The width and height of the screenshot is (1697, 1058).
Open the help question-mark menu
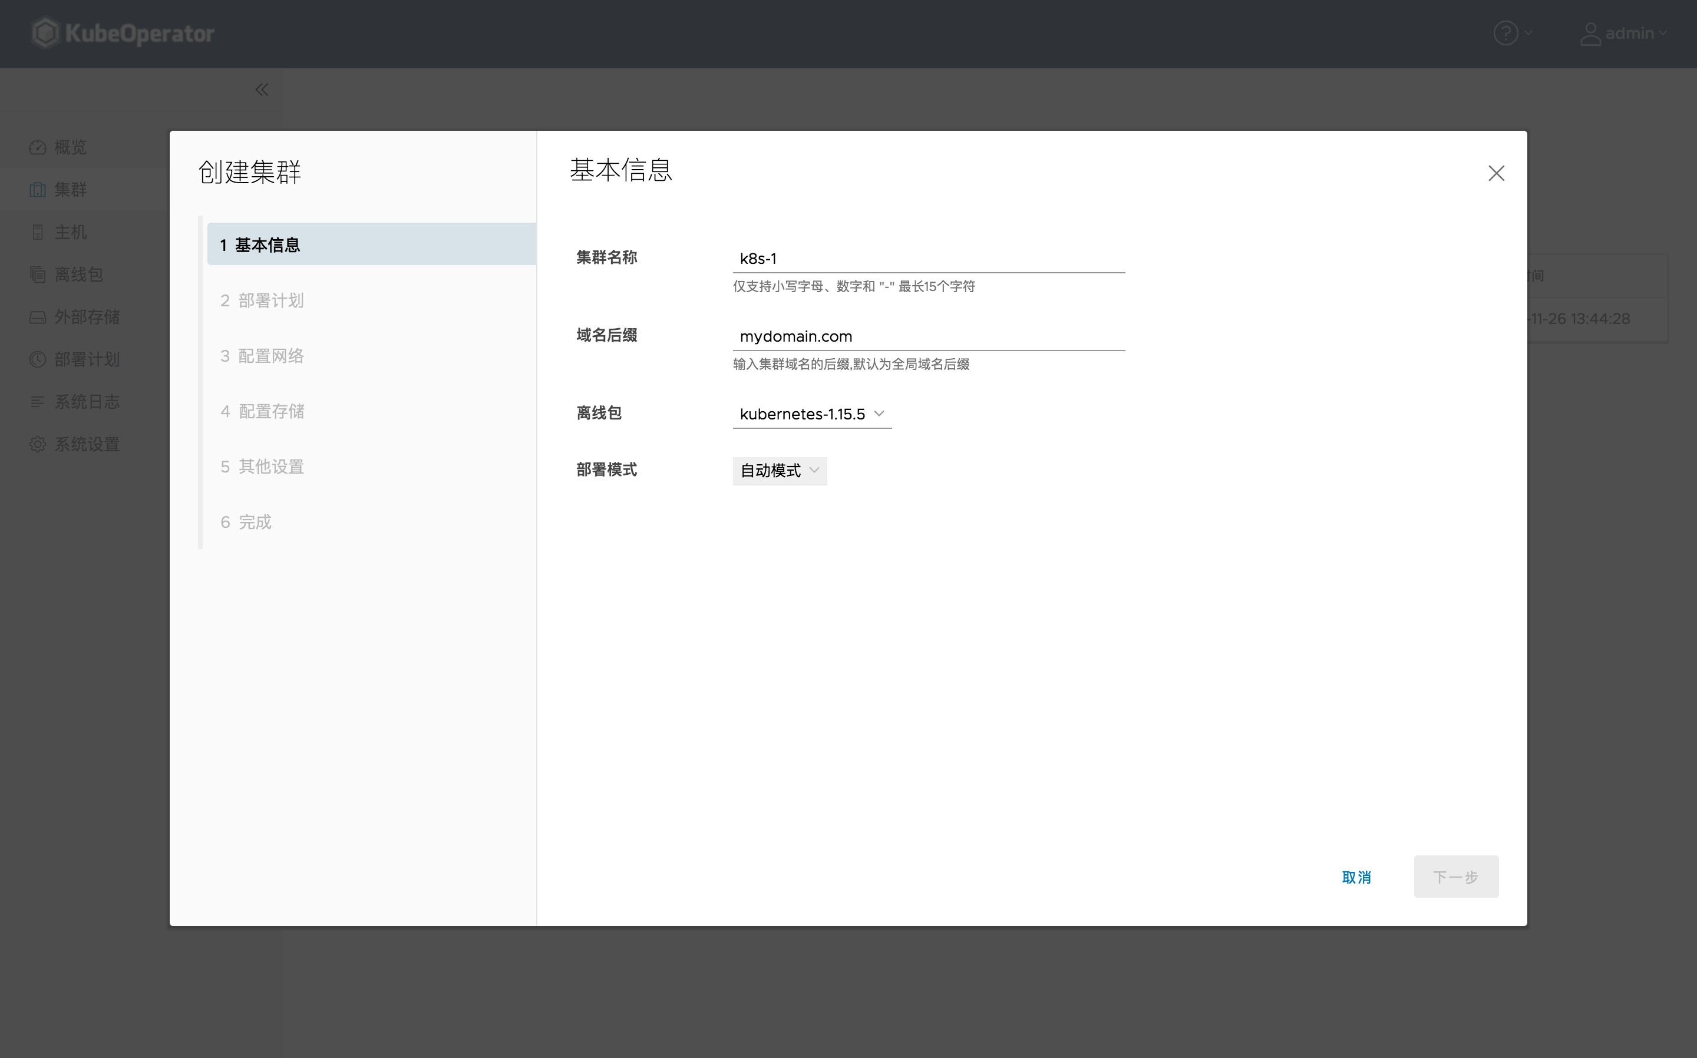[x=1512, y=33]
